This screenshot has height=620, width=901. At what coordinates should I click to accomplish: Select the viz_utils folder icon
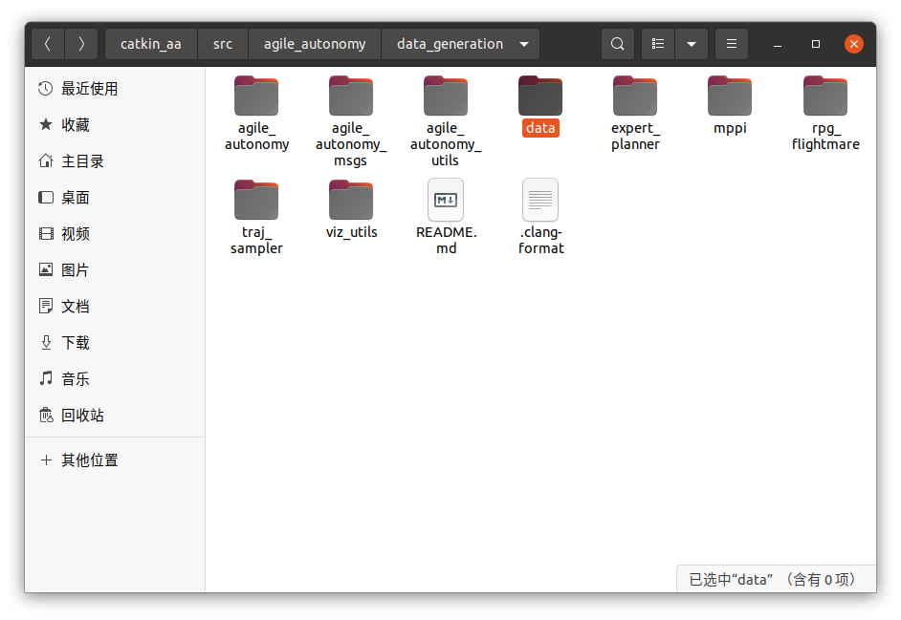click(351, 200)
